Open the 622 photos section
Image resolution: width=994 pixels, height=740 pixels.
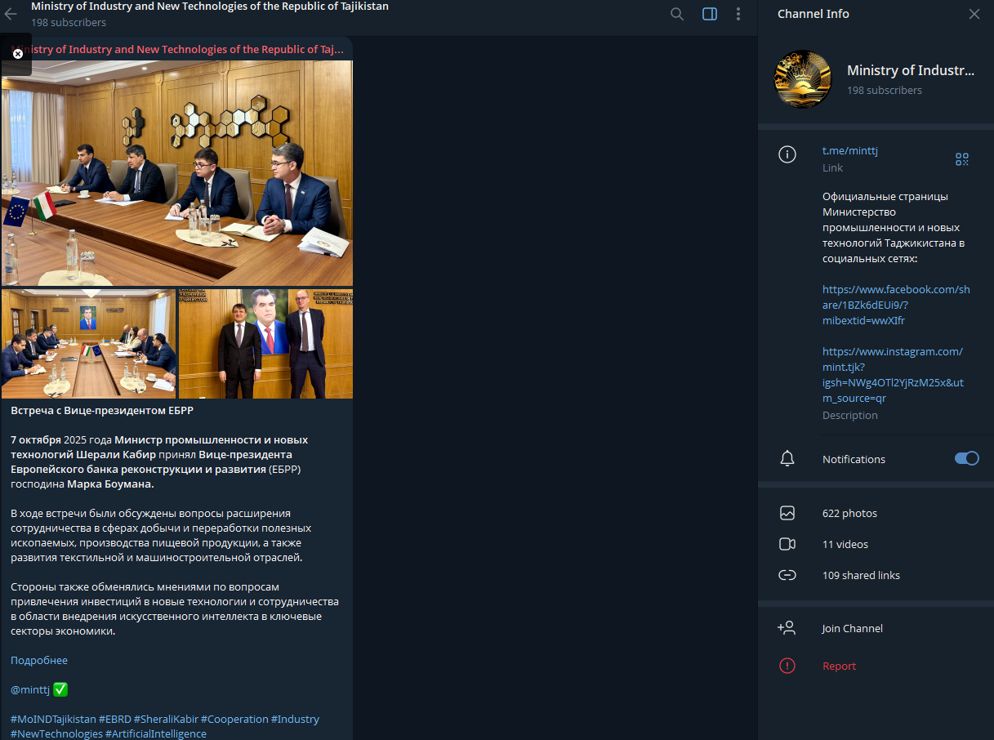coord(849,513)
